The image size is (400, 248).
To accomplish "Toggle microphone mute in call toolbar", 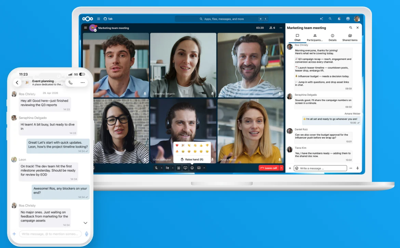I will coord(156,168).
